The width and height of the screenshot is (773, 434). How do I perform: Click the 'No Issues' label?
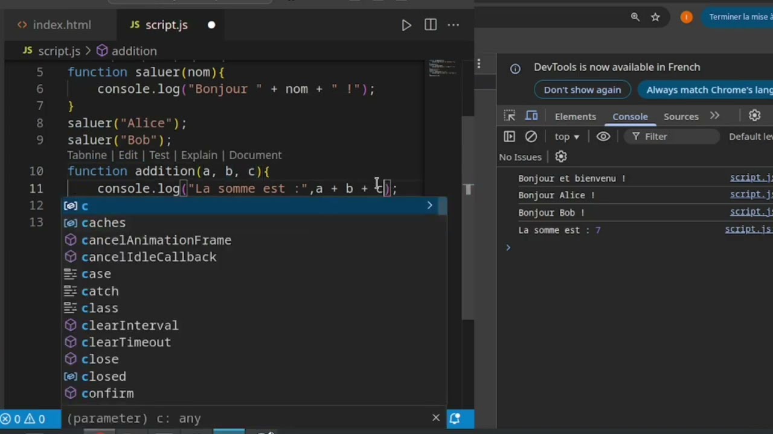tap(520, 157)
